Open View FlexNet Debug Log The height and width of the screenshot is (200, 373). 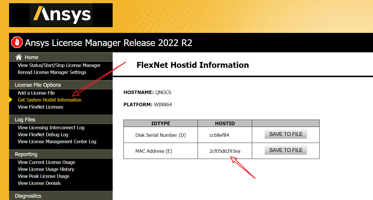point(43,134)
